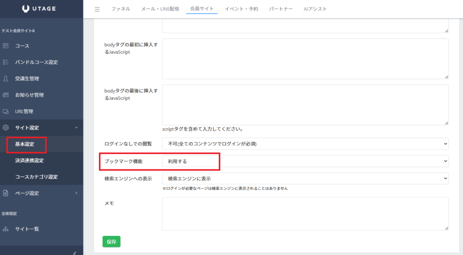This screenshot has height=255, width=463.
Task: Click the green 保存 button
Action: click(111, 241)
